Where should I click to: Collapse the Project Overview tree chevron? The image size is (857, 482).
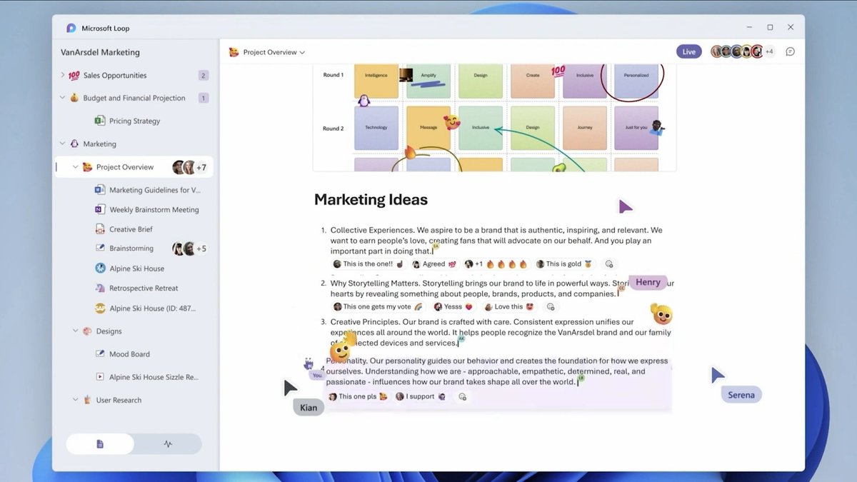75,167
